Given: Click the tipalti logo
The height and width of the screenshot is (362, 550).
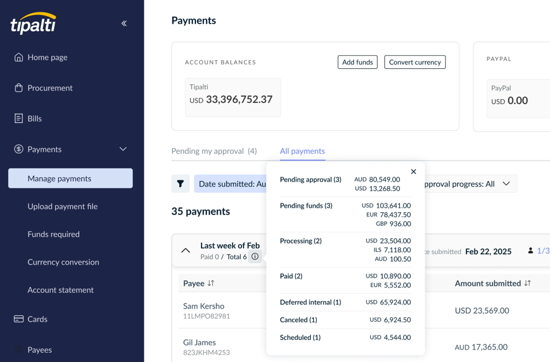Looking at the screenshot, I should point(33,23).
